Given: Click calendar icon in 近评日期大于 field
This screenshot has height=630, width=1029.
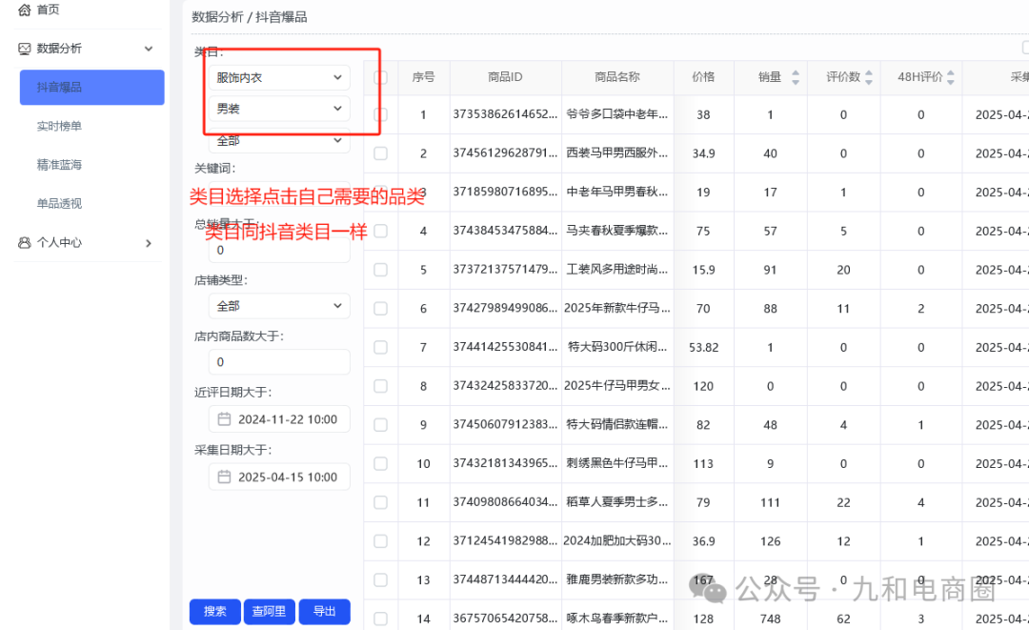Looking at the screenshot, I should tap(224, 418).
